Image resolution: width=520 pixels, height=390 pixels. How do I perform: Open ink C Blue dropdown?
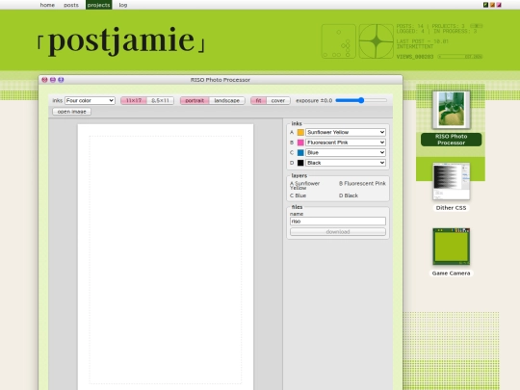pos(346,152)
